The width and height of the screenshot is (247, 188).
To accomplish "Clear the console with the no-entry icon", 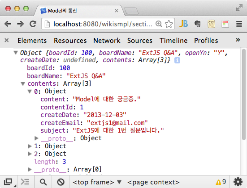I will tap(61, 182).
